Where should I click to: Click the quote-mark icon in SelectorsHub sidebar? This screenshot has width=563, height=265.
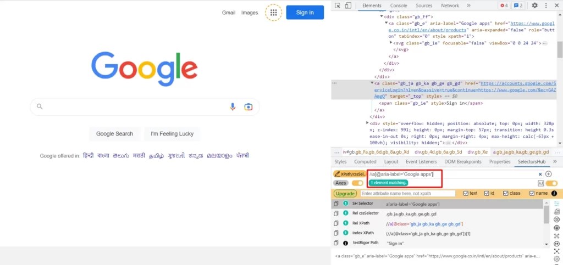tap(556, 244)
